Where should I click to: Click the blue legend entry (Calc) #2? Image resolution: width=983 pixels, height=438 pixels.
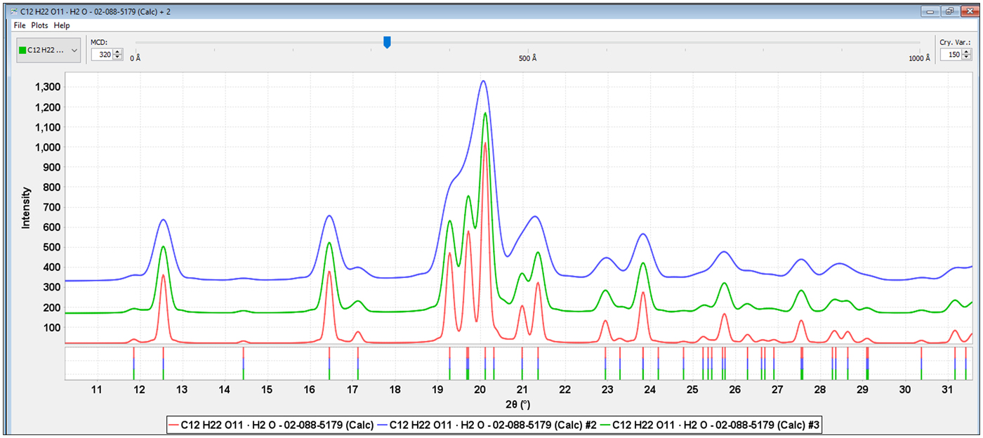coord(488,425)
